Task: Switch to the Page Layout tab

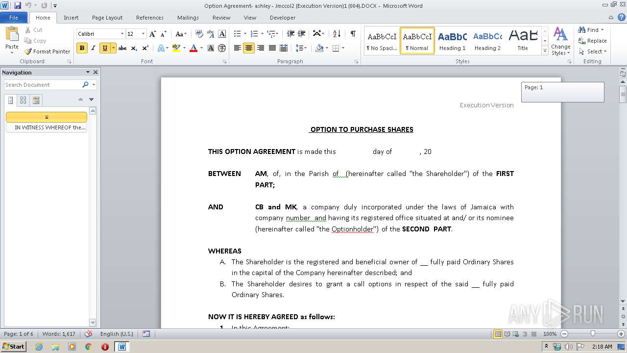Action: coord(107,18)
